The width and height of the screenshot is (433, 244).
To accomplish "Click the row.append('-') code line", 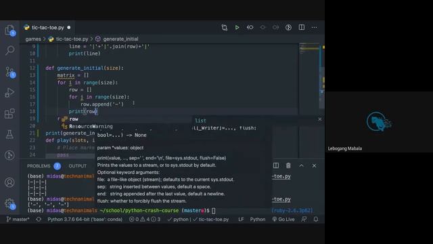I will click(102, 104).
